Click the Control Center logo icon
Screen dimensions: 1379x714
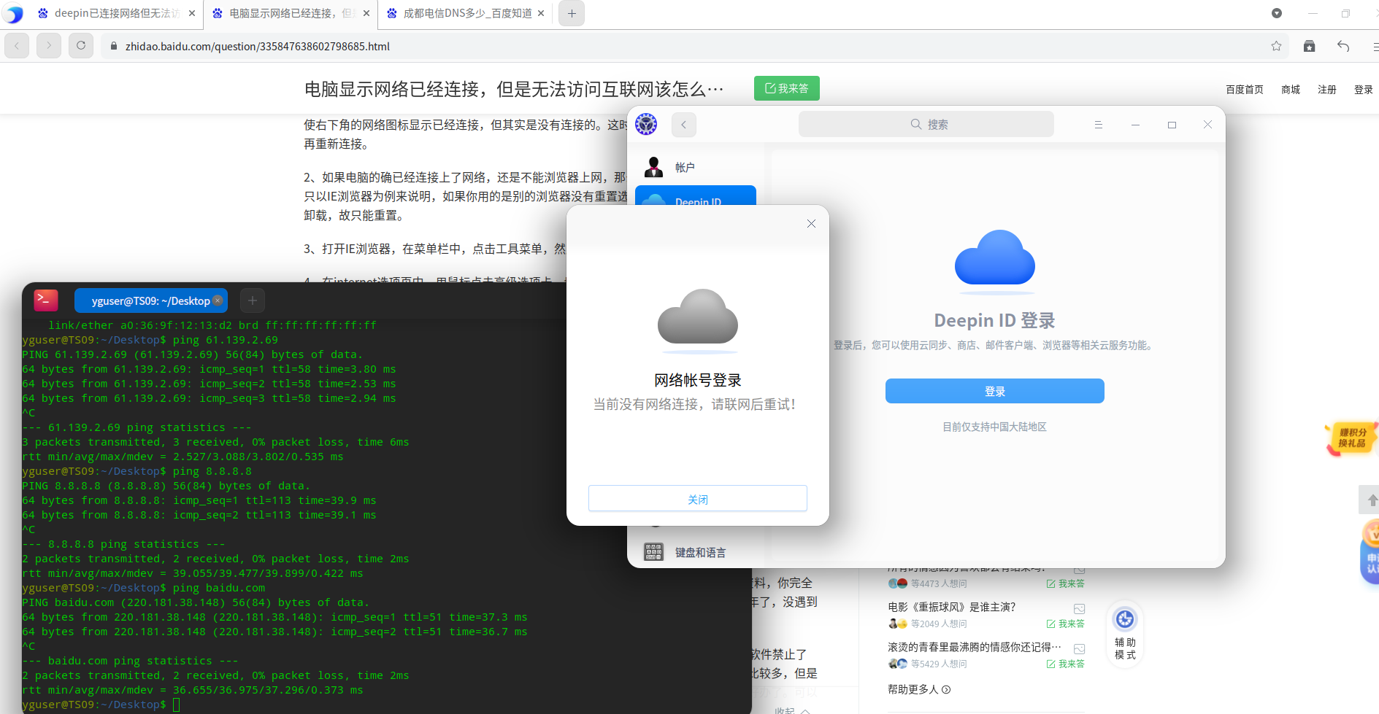pyautogui.click(x=646, y=124)
